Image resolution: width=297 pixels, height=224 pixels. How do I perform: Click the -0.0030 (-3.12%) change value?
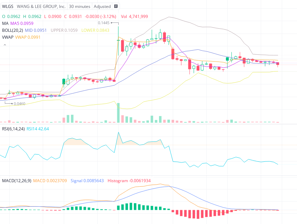coord(100,17)
